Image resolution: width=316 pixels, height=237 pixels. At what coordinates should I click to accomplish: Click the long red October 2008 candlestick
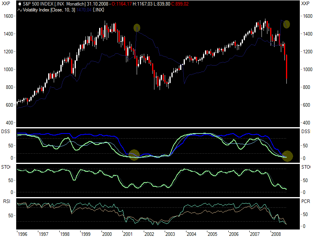tap(287, 66)
